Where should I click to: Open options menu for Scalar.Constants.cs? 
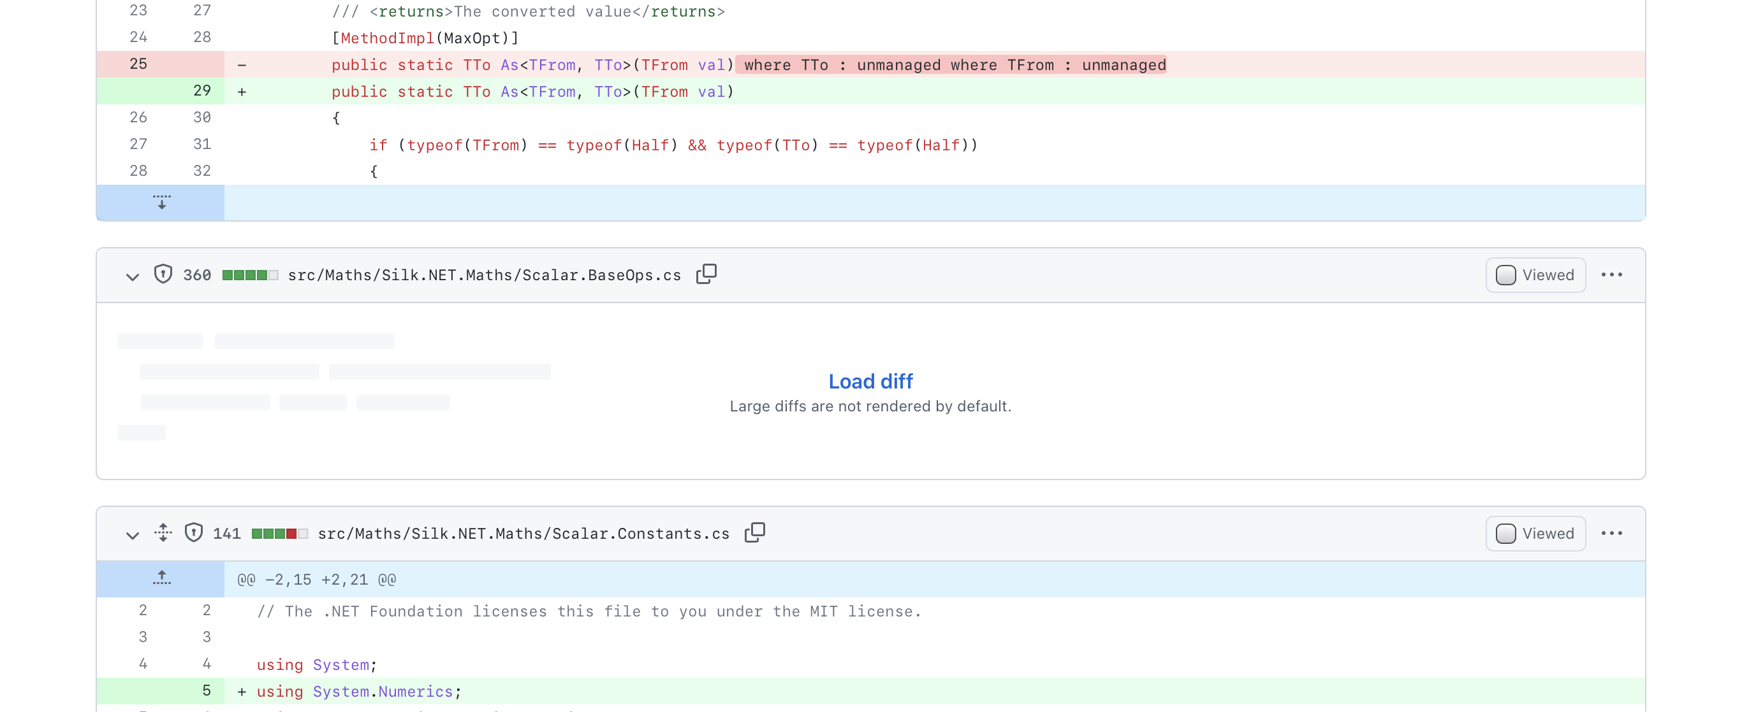pos(1611,533)
